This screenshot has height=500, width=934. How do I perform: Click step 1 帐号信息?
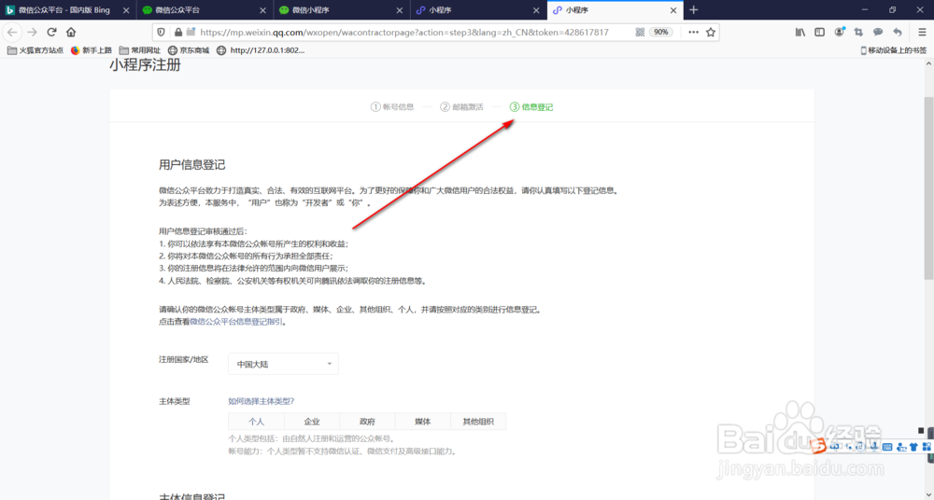click(392, 107)
